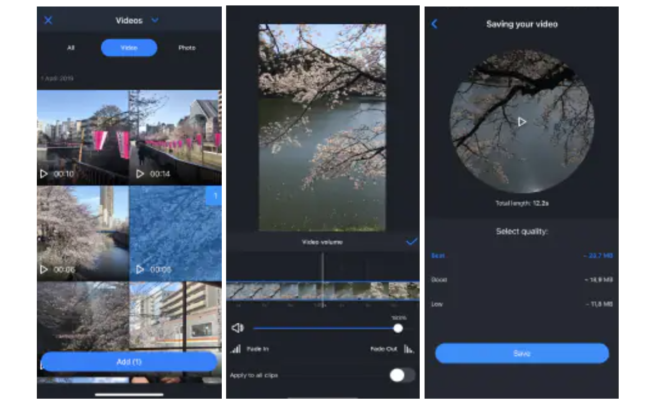Screen dimensions: 655x403
Task: Tap the speaker mute icon
Action: coord(237,328)
